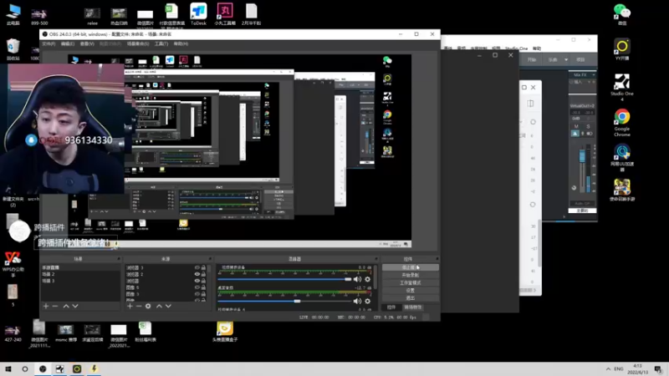The width and height of the screenshot is (669, 376).
Task: Open 查看(V) menu in OBS
Action: 87,44
